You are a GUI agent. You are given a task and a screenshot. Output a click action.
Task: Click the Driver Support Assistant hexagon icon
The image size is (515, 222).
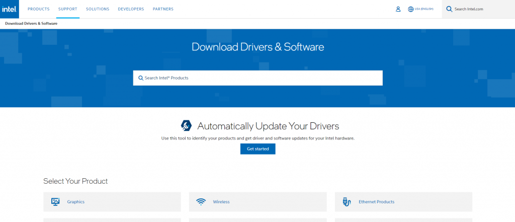[x=186, y=126]
